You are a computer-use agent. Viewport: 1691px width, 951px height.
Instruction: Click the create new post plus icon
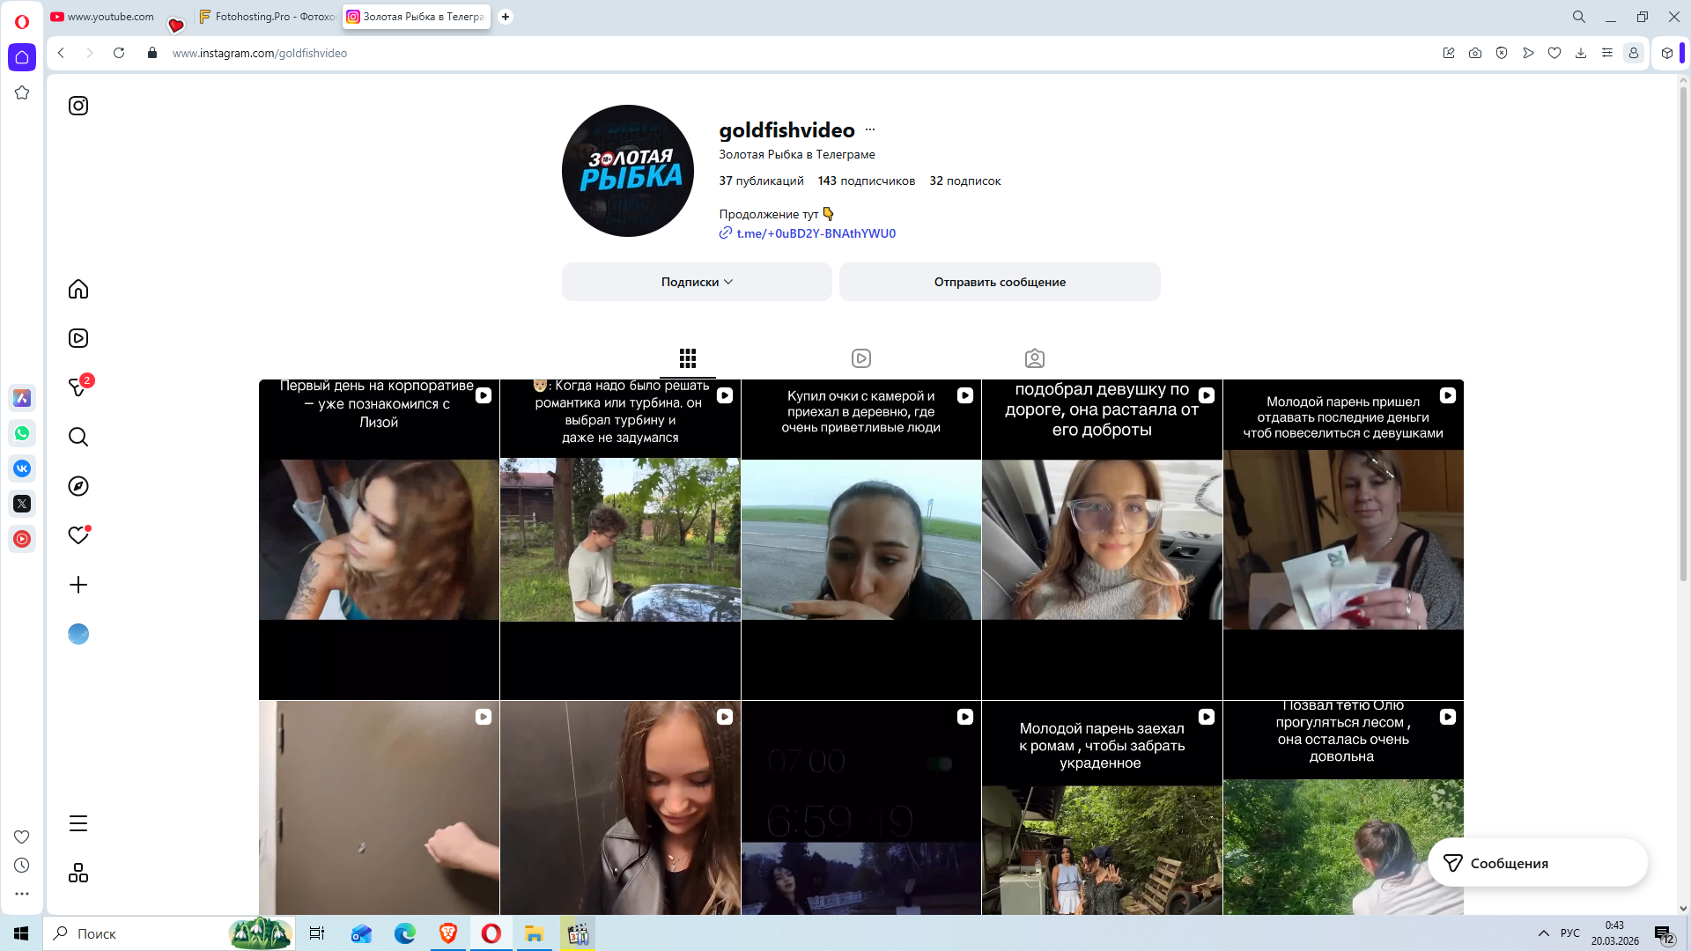coord(78,585)
